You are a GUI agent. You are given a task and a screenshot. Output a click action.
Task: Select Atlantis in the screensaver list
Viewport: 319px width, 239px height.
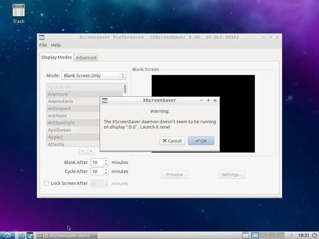(x=73, y=144)
